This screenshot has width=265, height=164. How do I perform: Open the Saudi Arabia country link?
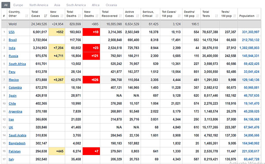pyautogui.click(x=17, y=135)
